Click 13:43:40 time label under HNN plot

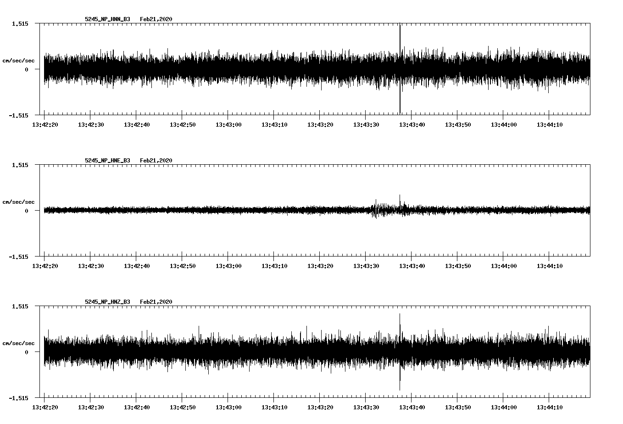(x=412, y=125)
